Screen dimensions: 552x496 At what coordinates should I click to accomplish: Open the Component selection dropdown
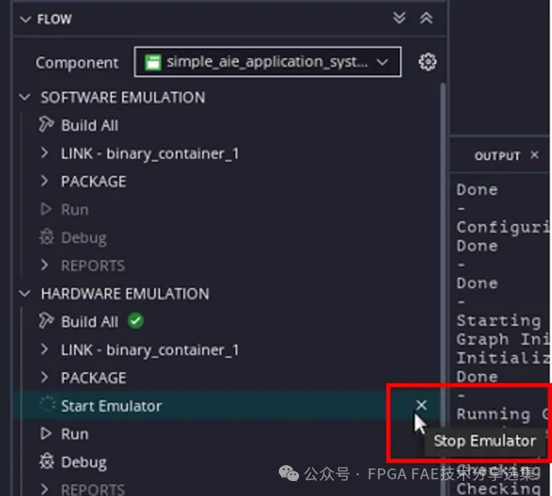[267, 62]
